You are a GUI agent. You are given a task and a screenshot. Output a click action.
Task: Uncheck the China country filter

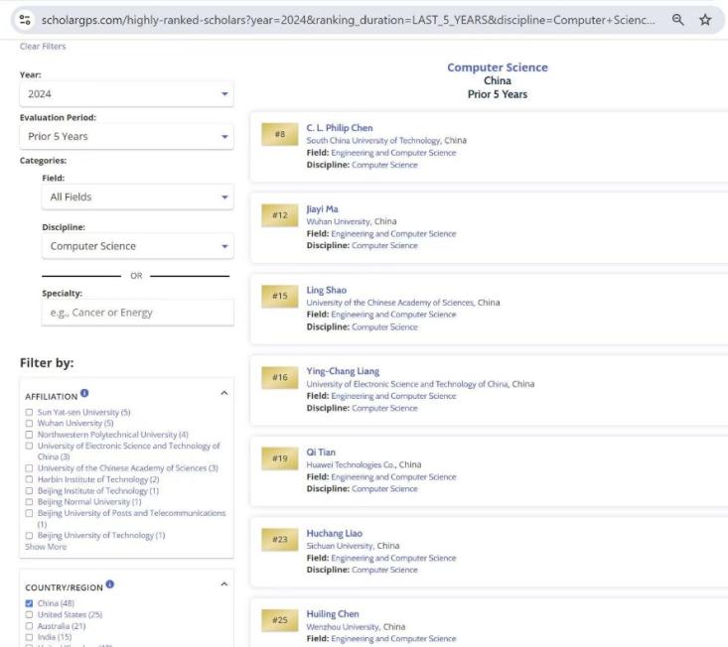(x=29, y=603)
